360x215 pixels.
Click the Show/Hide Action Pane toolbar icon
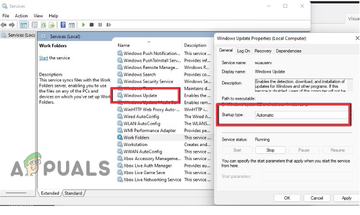pos(72,25)
